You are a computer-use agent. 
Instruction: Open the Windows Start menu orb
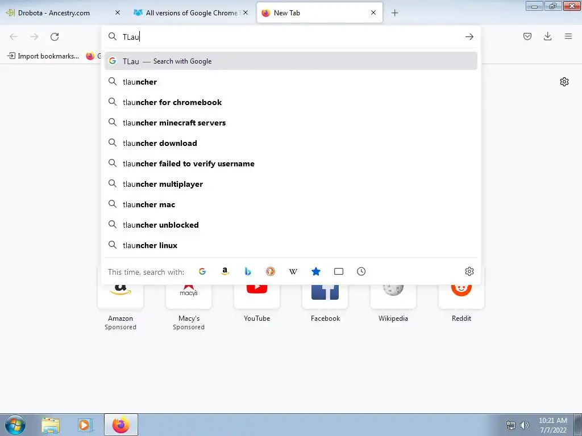[x=15, y=425]
